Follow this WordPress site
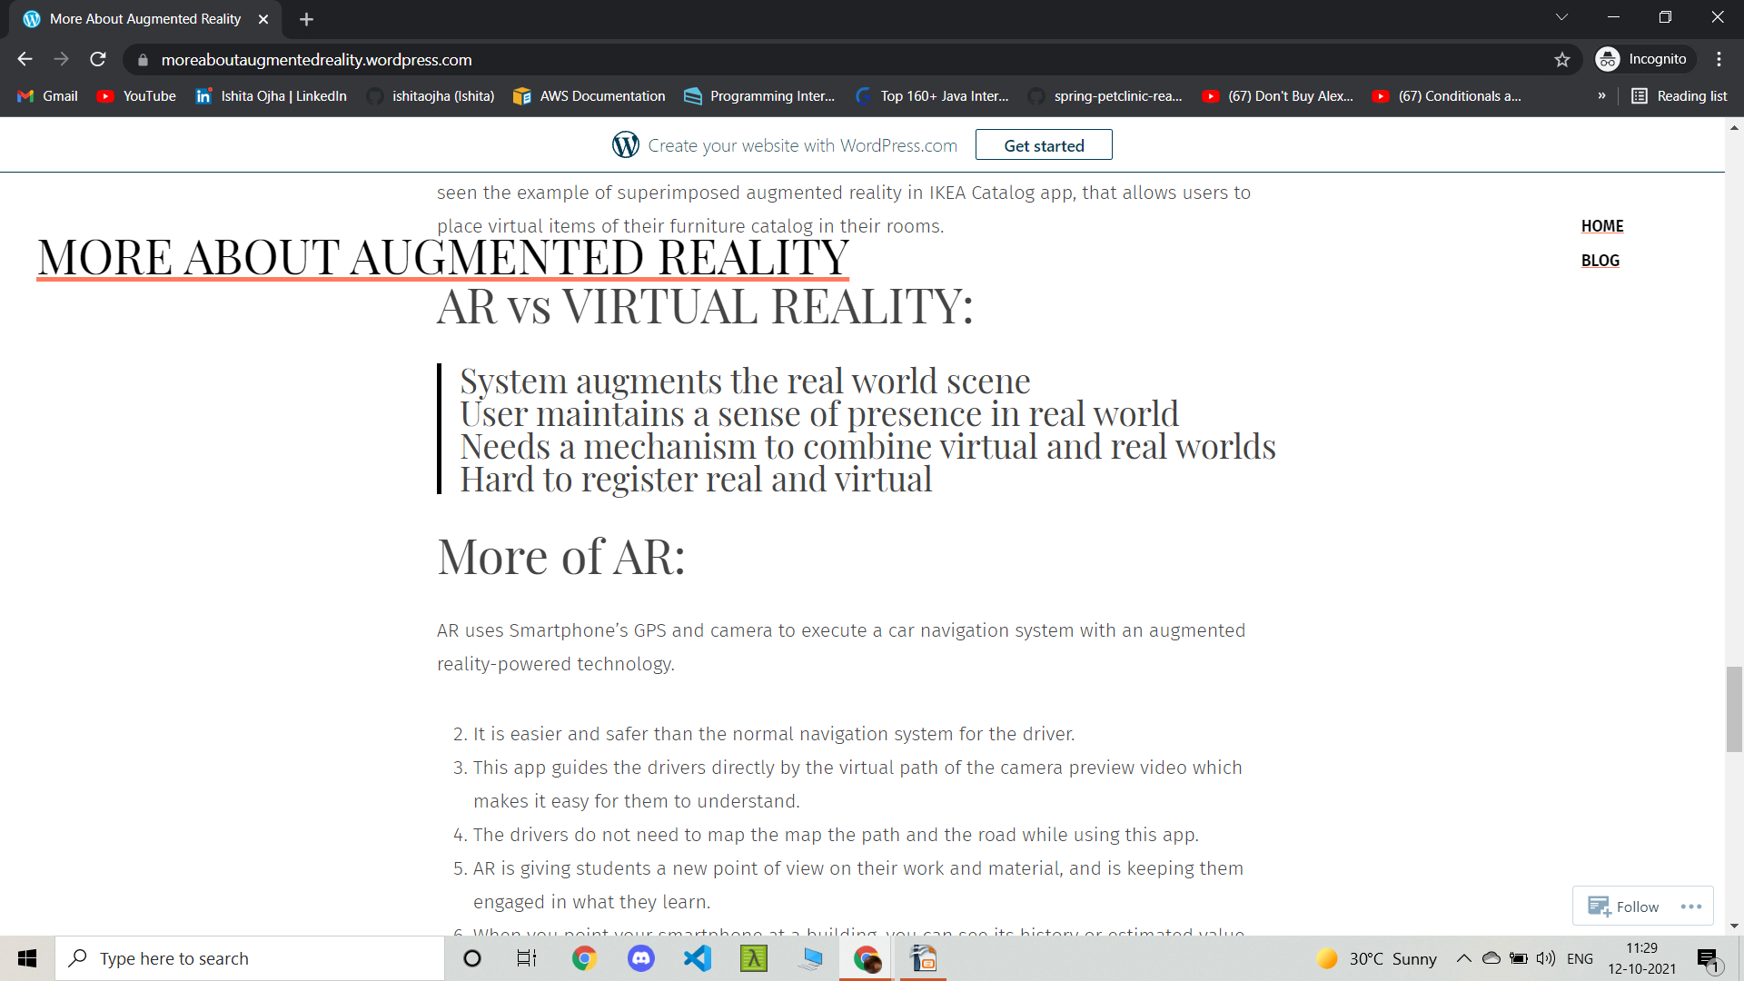This screenshot has width=1744, height=981. 1624,907
